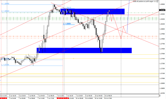
Task: Click the '7 Jul 13:00' lower time label
Action: click(41, 98)
